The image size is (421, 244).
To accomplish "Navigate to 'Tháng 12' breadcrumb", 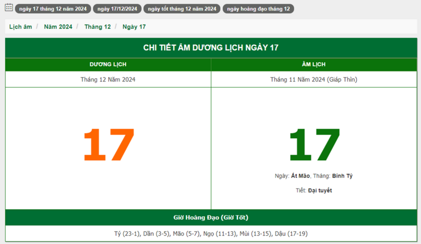I will (x=98, y=27).
